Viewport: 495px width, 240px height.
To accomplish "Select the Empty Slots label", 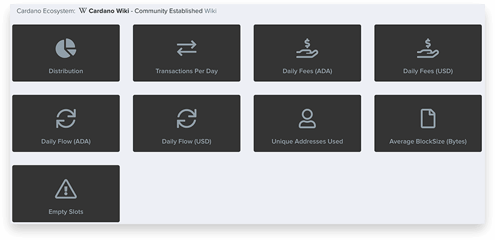I will [66, 212].
